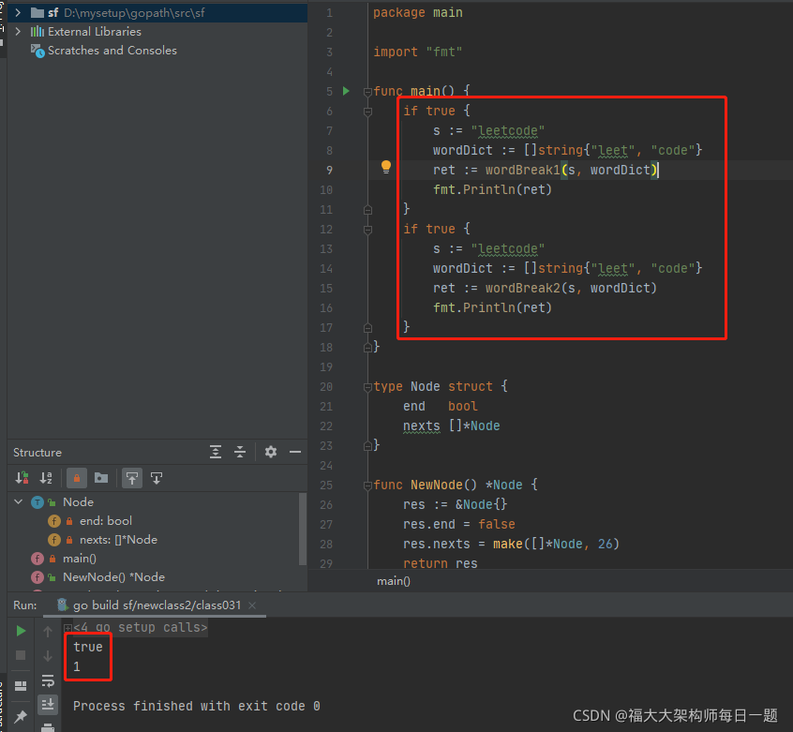This screenshot has height=732, width=793.
Task: Toggle autoscroll from source
Action: tap(157, 478)
